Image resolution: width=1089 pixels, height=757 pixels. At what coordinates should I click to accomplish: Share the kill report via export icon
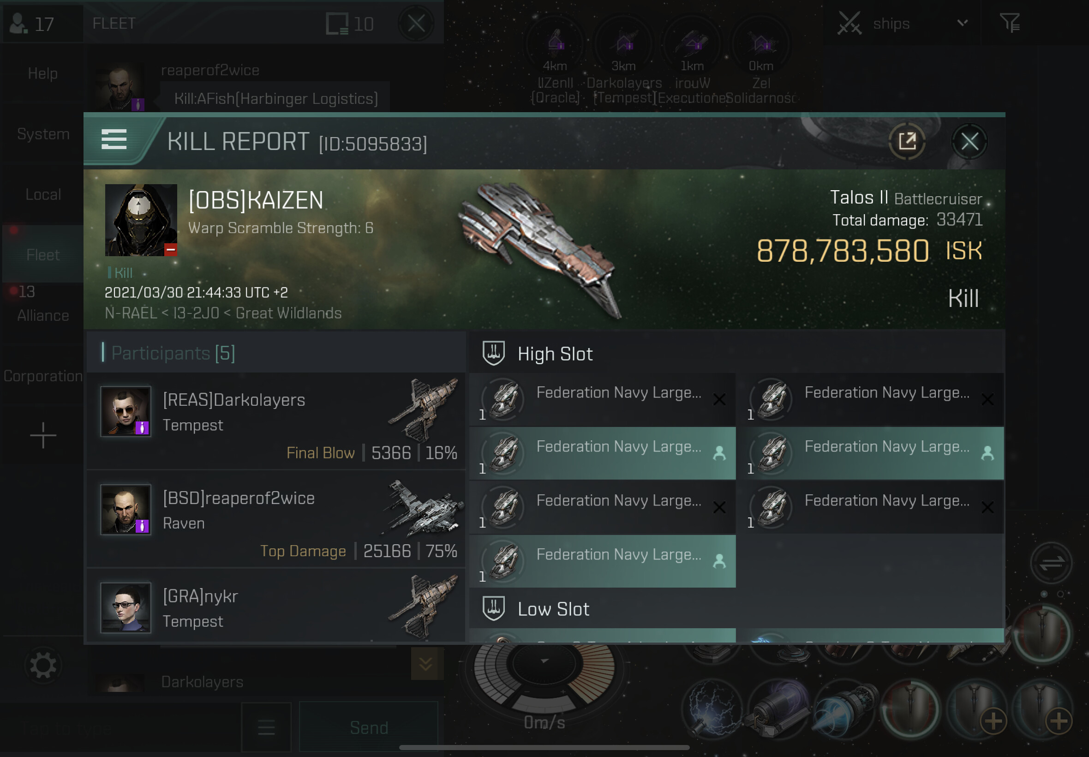click(x=906, y=141)
